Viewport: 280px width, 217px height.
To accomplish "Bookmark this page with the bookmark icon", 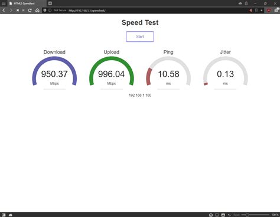I will pos(256,10).
